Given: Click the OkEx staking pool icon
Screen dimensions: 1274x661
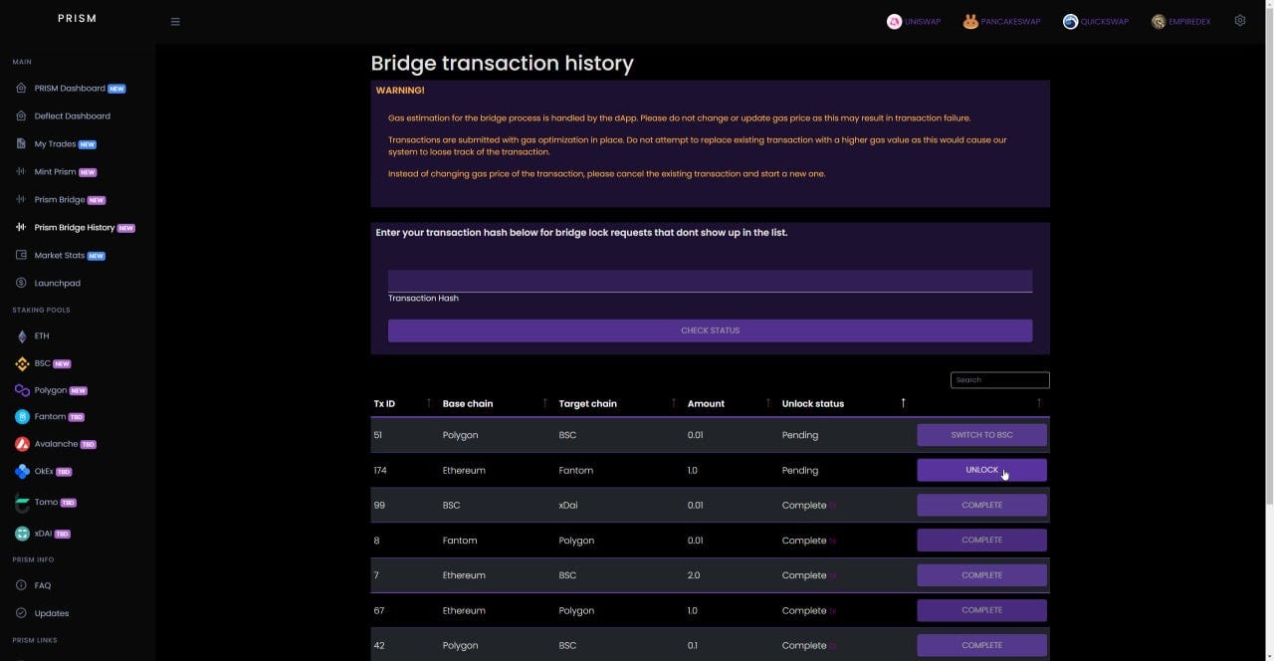Looking at the screenshot, I should (22, 471).
